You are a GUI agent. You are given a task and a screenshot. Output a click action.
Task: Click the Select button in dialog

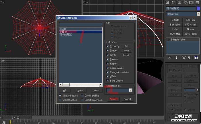[x=113, y=99]
